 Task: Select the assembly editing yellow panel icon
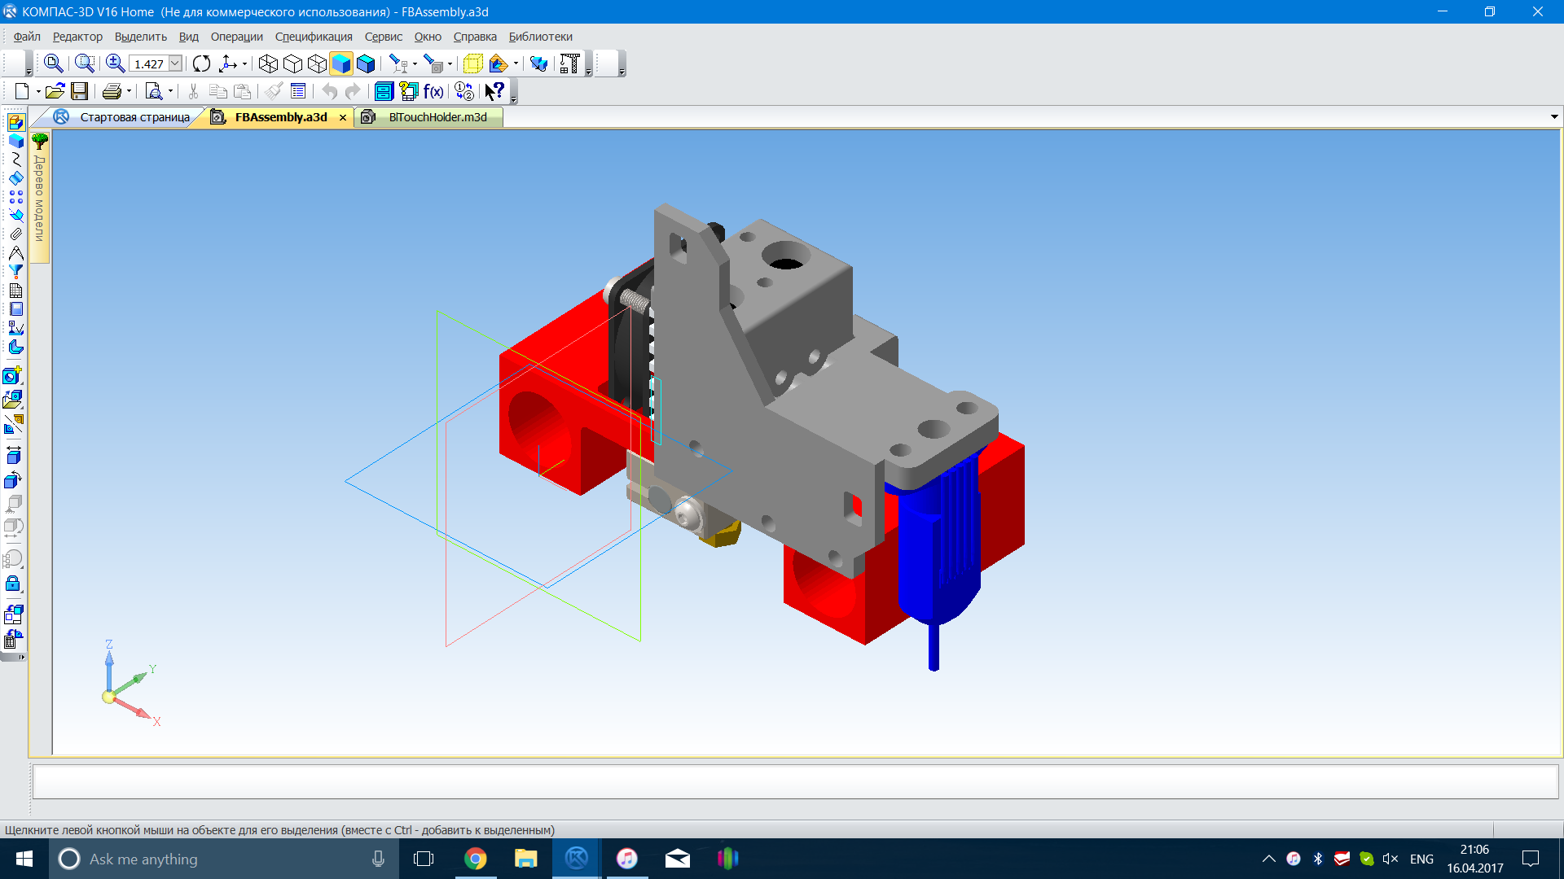click(x=15, y=122)
